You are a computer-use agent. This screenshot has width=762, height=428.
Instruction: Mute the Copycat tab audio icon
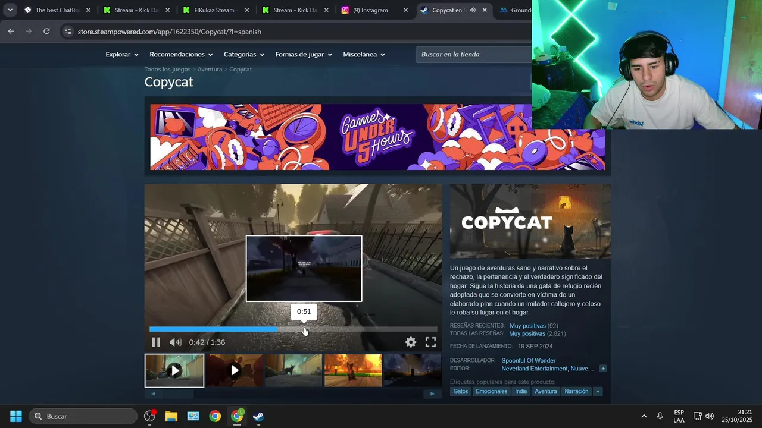[472, 10]
